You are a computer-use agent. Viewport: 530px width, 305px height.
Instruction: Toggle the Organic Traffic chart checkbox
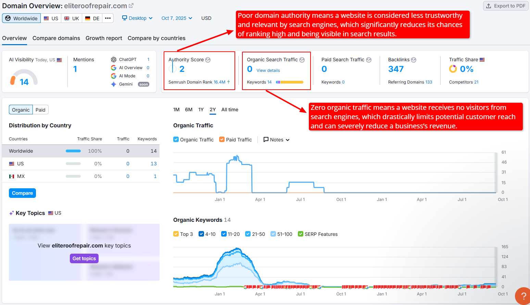176,139
